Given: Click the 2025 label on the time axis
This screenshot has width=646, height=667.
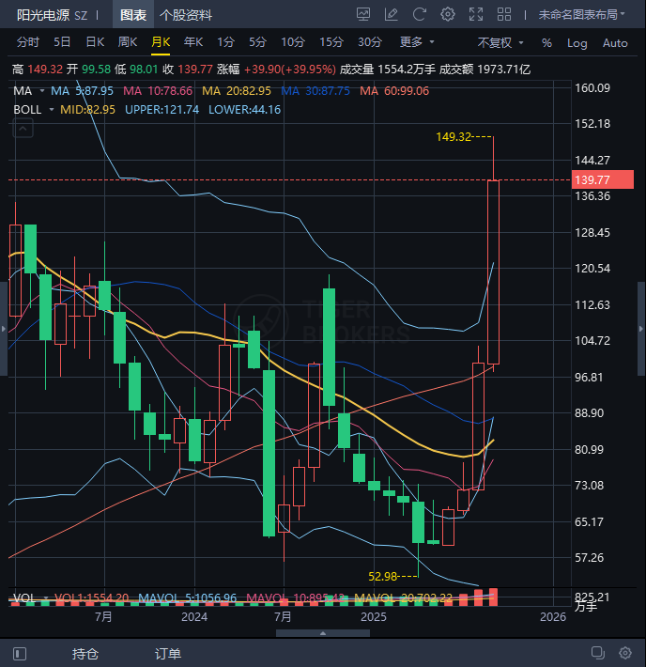Looking at the screenshot, I should 374,617.
